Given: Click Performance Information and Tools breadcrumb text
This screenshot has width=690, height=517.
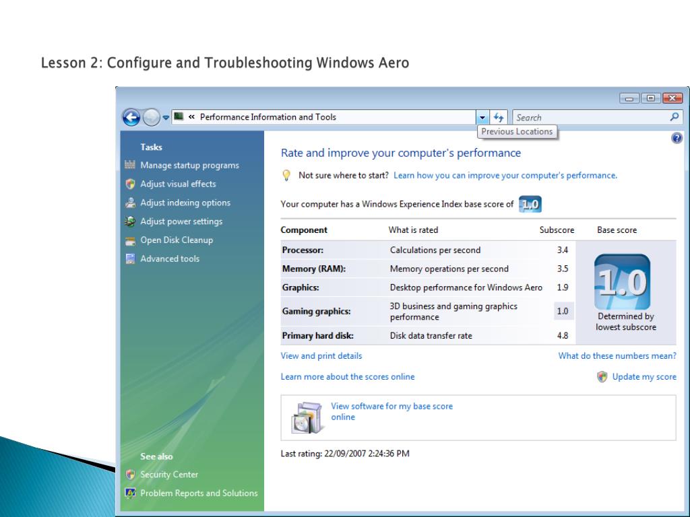Looking at the screenshot, I should (268, 117).
